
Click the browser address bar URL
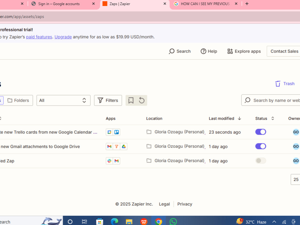[22, 16]
